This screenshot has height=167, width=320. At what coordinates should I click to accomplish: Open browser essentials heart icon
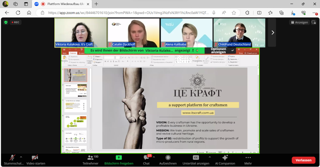pyautogui.click(x=303, y=13)
